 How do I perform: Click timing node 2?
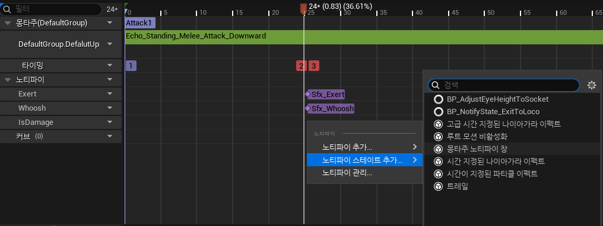tap(301, 66)
